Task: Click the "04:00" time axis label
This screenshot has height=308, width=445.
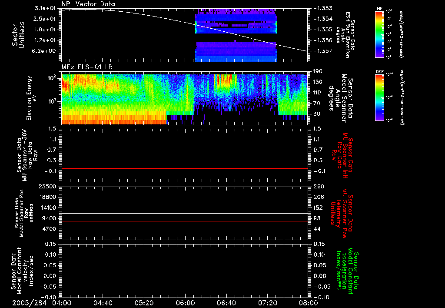Action: 62,303
